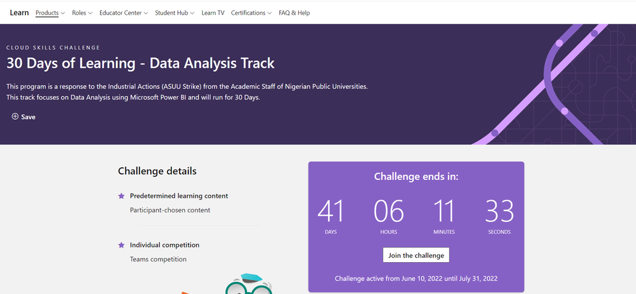Click the Join the challenge button

pos(416,255)
